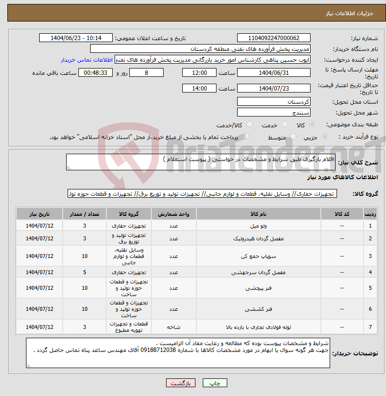Image resolution: width=386 pixels, height=396 pixels.
Task: Click the گروه کالا column header in table
Action: pyautogui.click(x=129, y=214)
